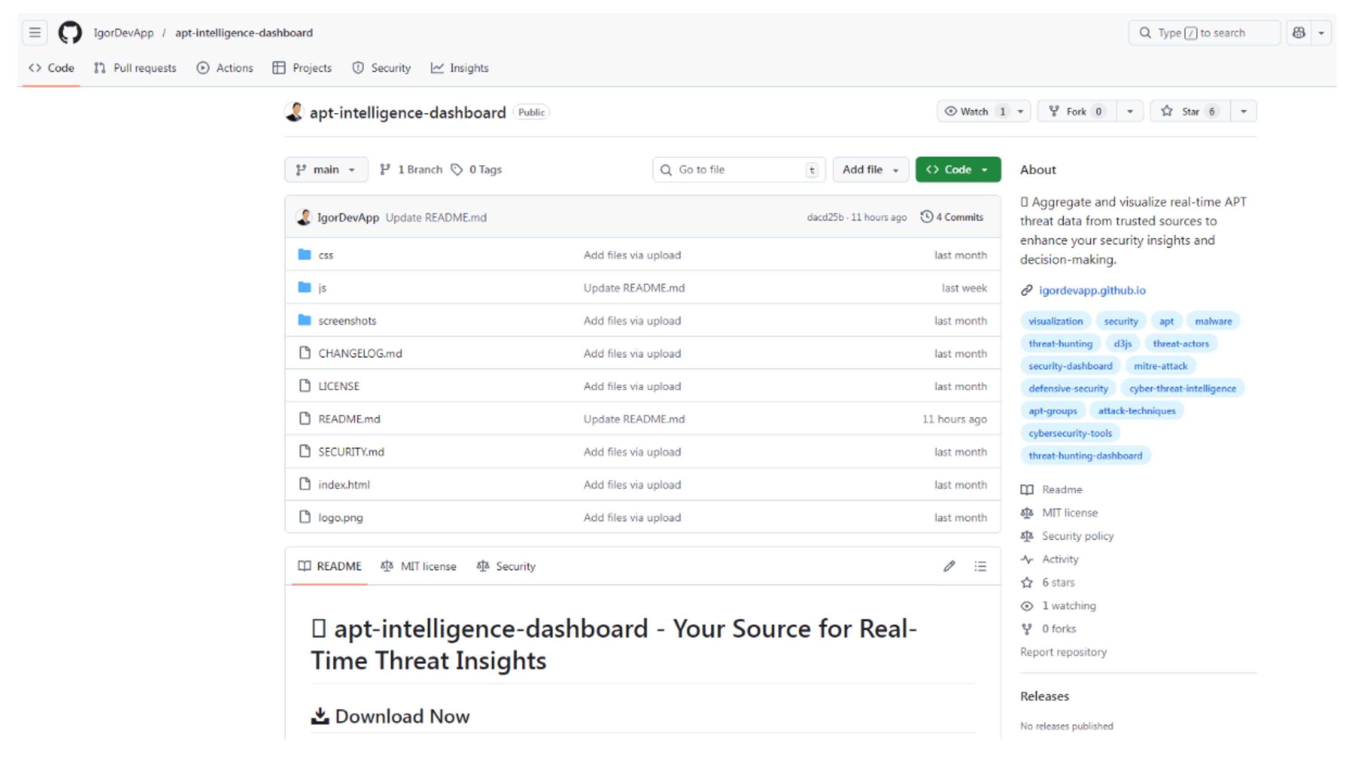Select the README tab below file list
The height and width of the screenshot is (763, 1357).
[x=330, y=566]
